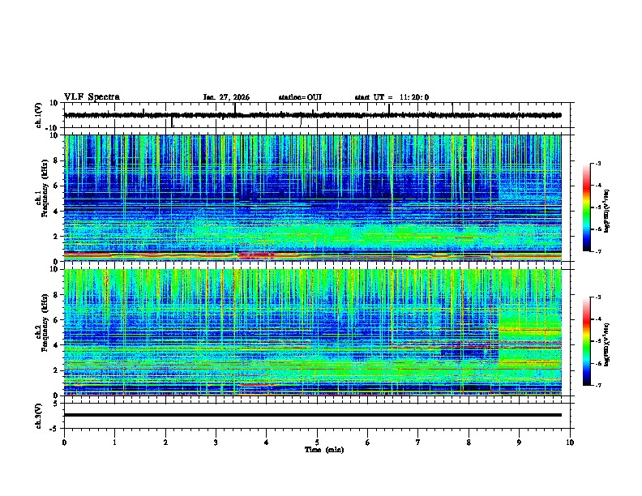Click the "VLF Spectra" plot title

point(92,97)
